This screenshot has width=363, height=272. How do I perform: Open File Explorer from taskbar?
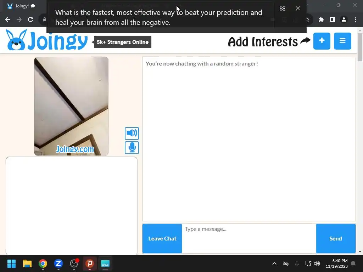[x=27, y=263]
